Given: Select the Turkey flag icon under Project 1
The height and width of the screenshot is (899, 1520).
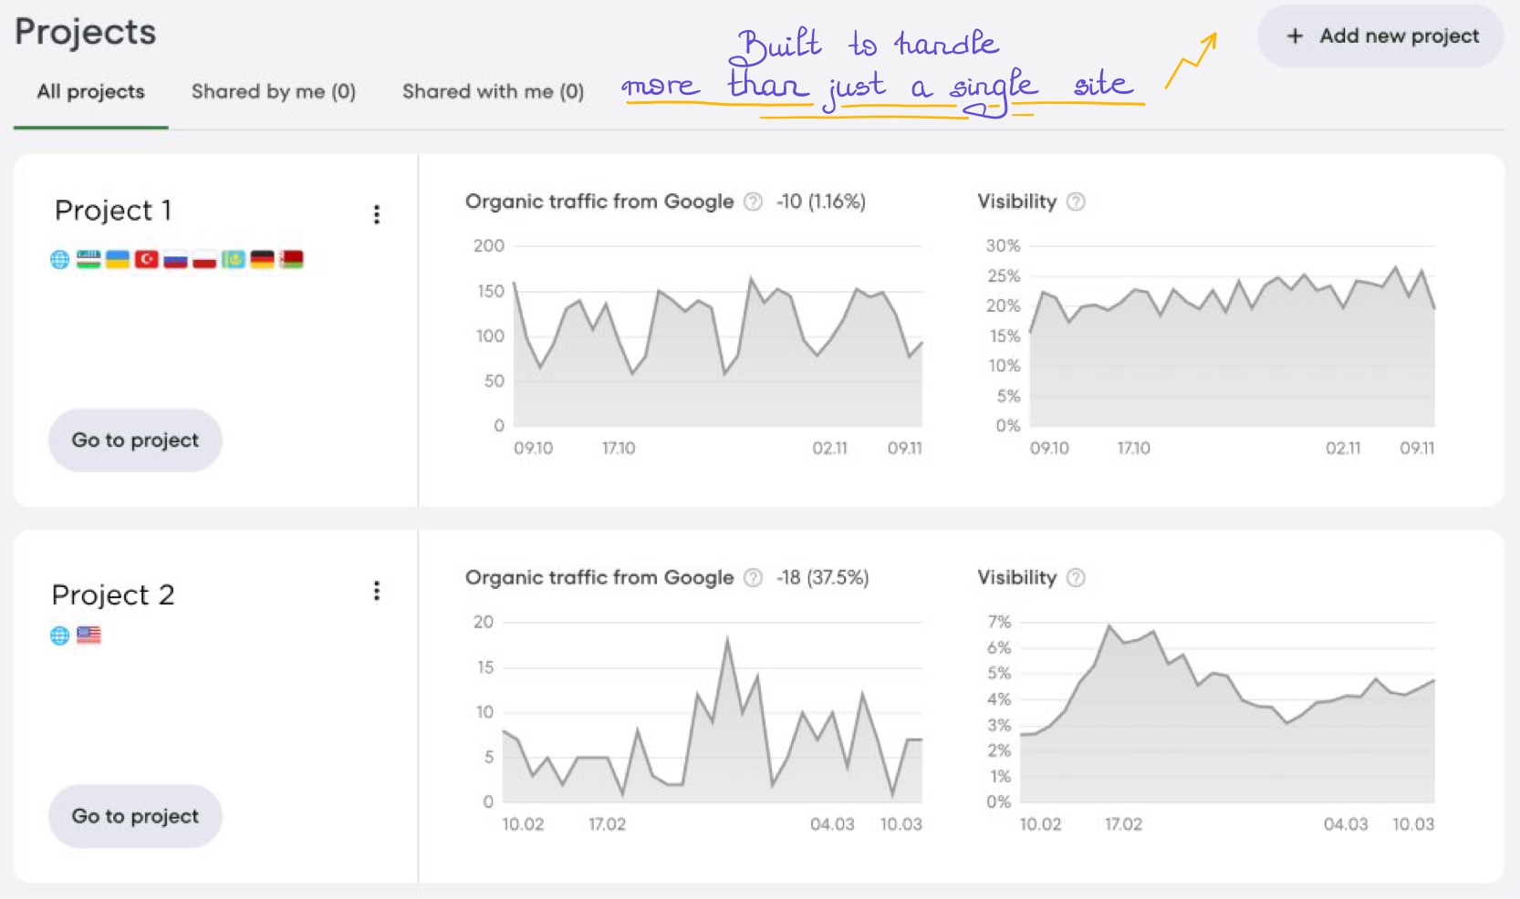Looking at the screenshot, I should pyautogui.click(x=146, y=259).
